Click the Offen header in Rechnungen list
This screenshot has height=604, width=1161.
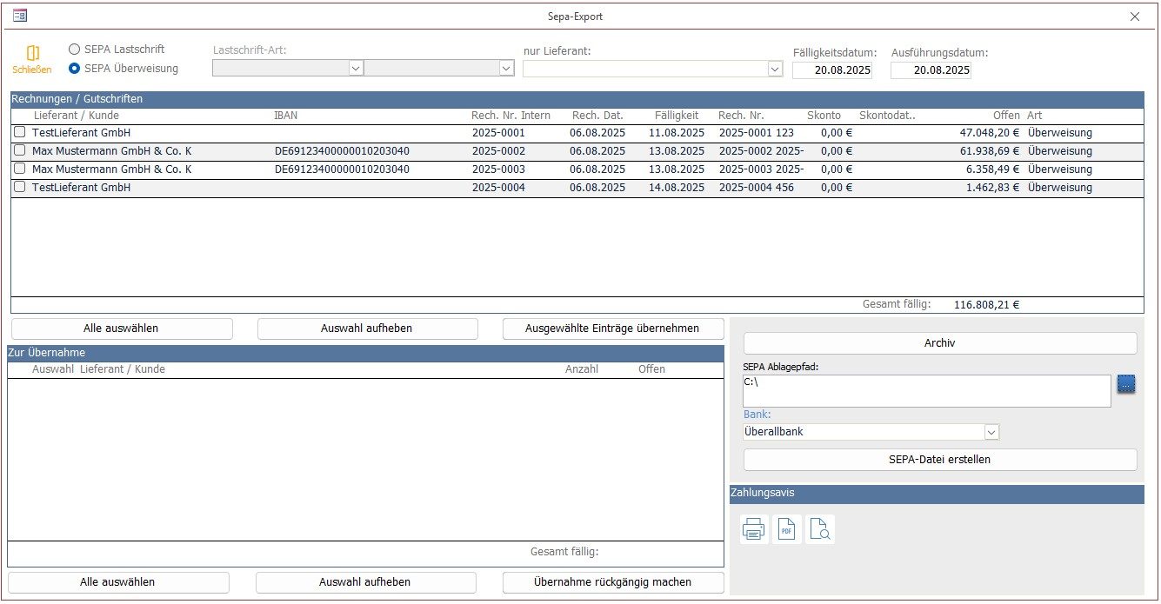[1006, 116]
